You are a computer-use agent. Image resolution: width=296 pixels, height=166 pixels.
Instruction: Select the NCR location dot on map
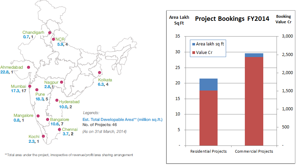click(x=54, y=40)
